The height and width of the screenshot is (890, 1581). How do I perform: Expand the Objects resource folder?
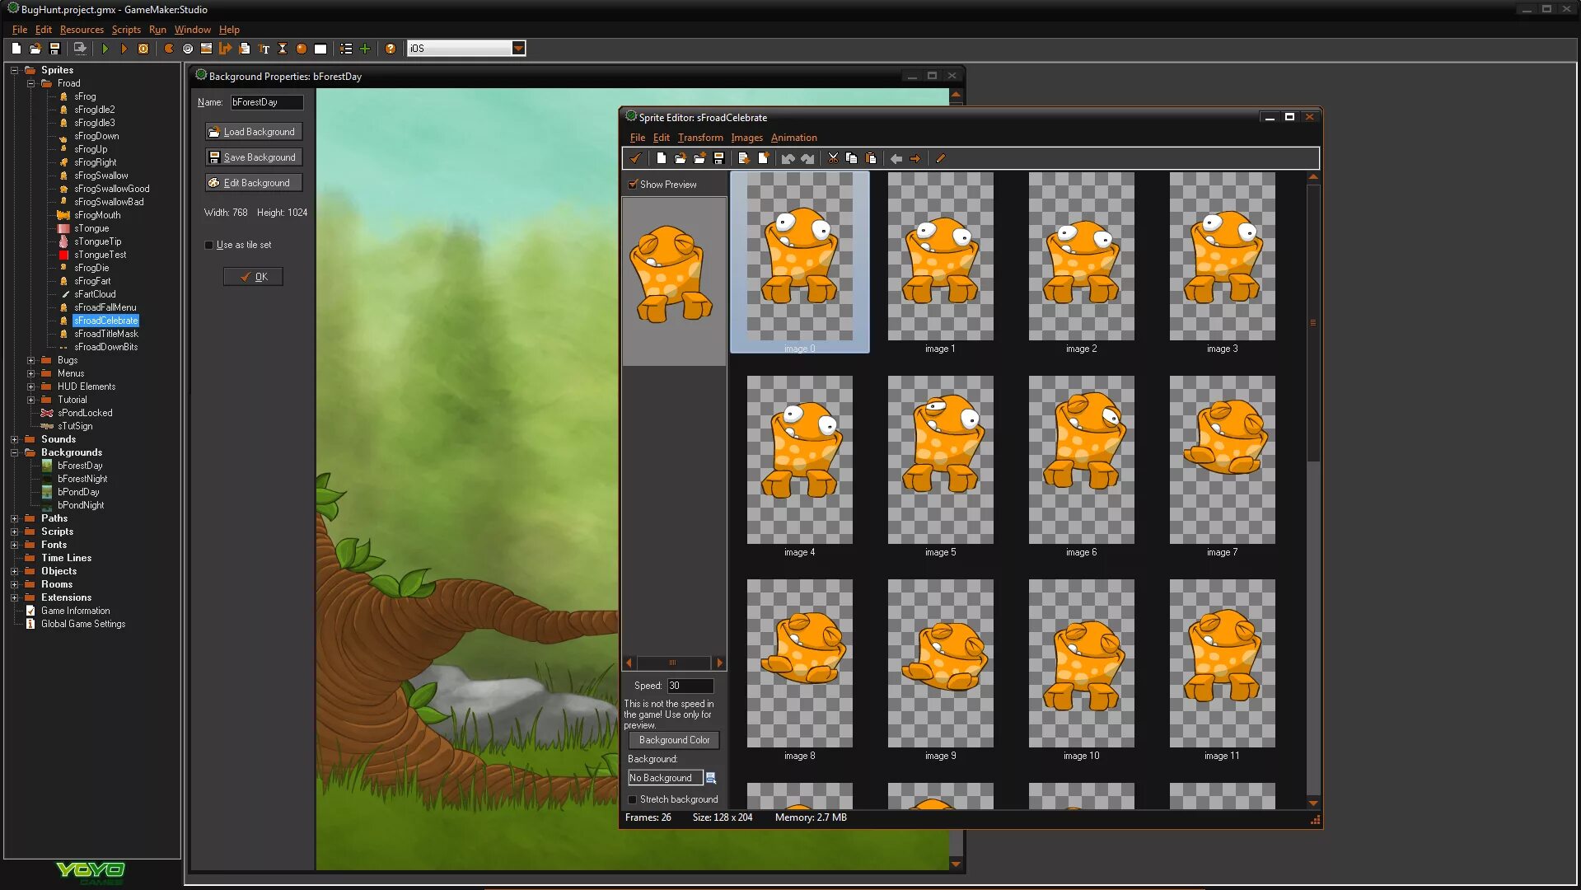(x=14, y=571)
